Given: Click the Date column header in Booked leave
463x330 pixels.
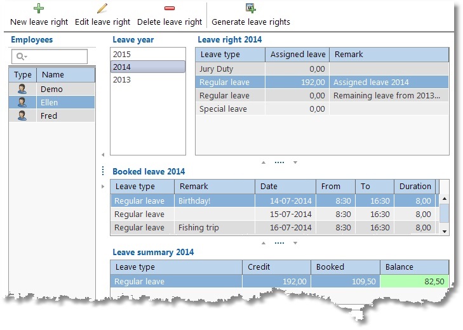Looking at the screenshot, I should point(286,186).
